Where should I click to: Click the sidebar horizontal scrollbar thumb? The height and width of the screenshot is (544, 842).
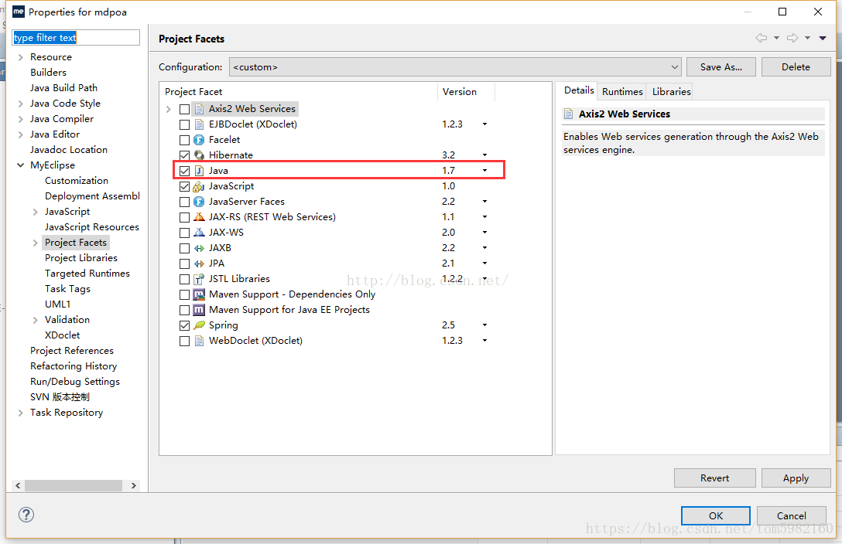click(74, 485)
